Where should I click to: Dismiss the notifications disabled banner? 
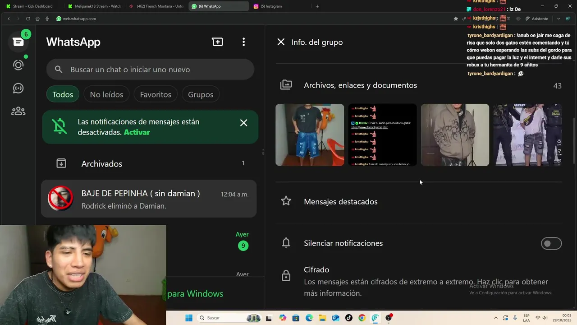243,123
